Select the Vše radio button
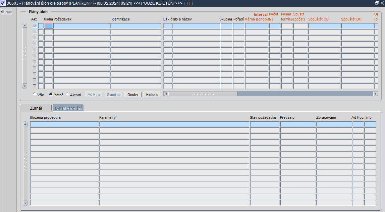385x212 pixels. 35,94
